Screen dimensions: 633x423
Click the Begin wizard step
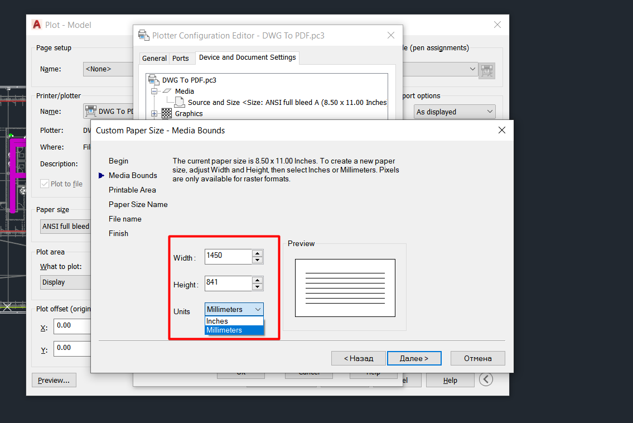point(118,161)
